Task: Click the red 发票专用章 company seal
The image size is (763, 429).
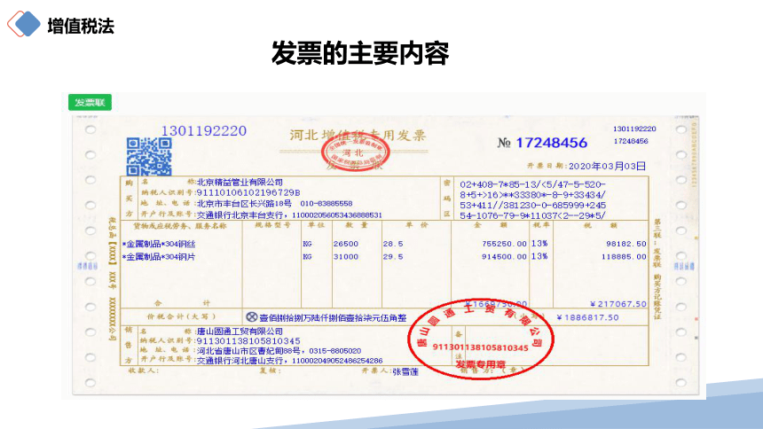Action: 480,339
